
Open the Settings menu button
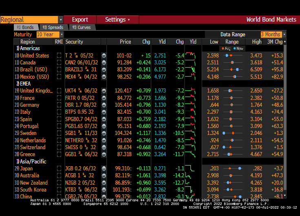point(117,20)
